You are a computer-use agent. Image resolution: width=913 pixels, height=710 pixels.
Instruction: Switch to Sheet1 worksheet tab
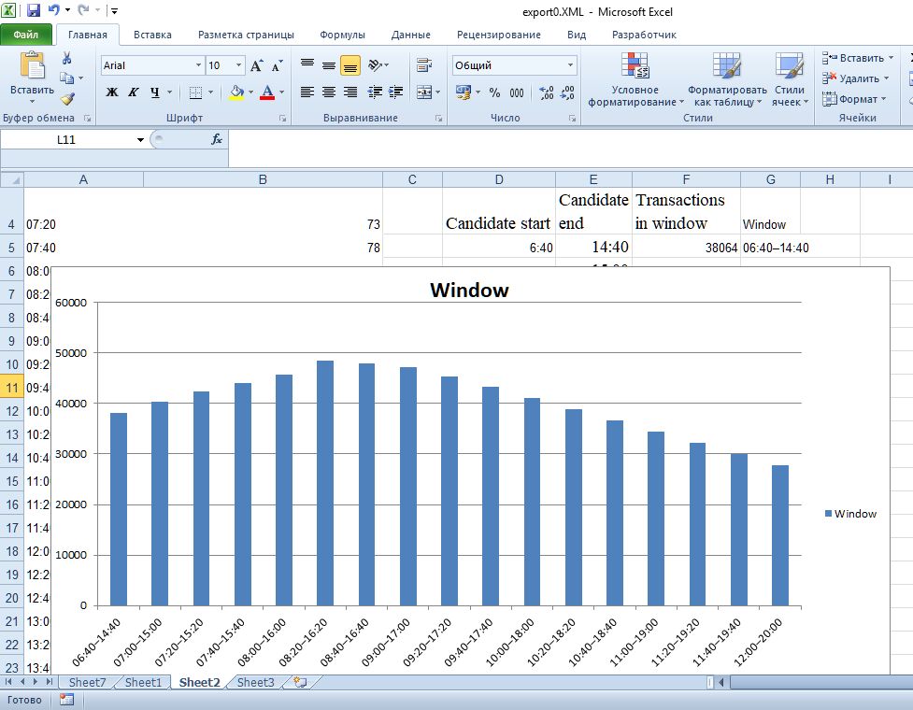click(x=143, y=682)
